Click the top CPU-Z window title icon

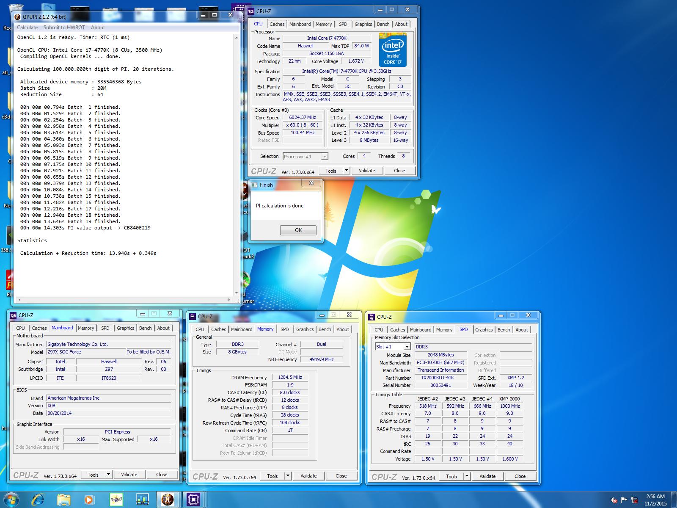(251, 11)
